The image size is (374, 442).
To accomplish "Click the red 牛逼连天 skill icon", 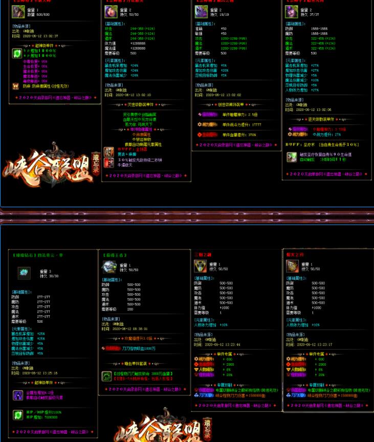I will click(109, 163).
